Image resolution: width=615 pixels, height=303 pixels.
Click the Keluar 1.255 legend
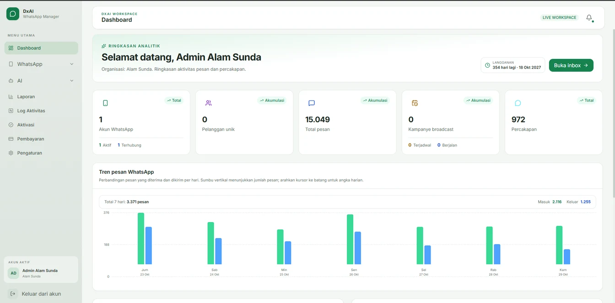[x=578, y=202]
